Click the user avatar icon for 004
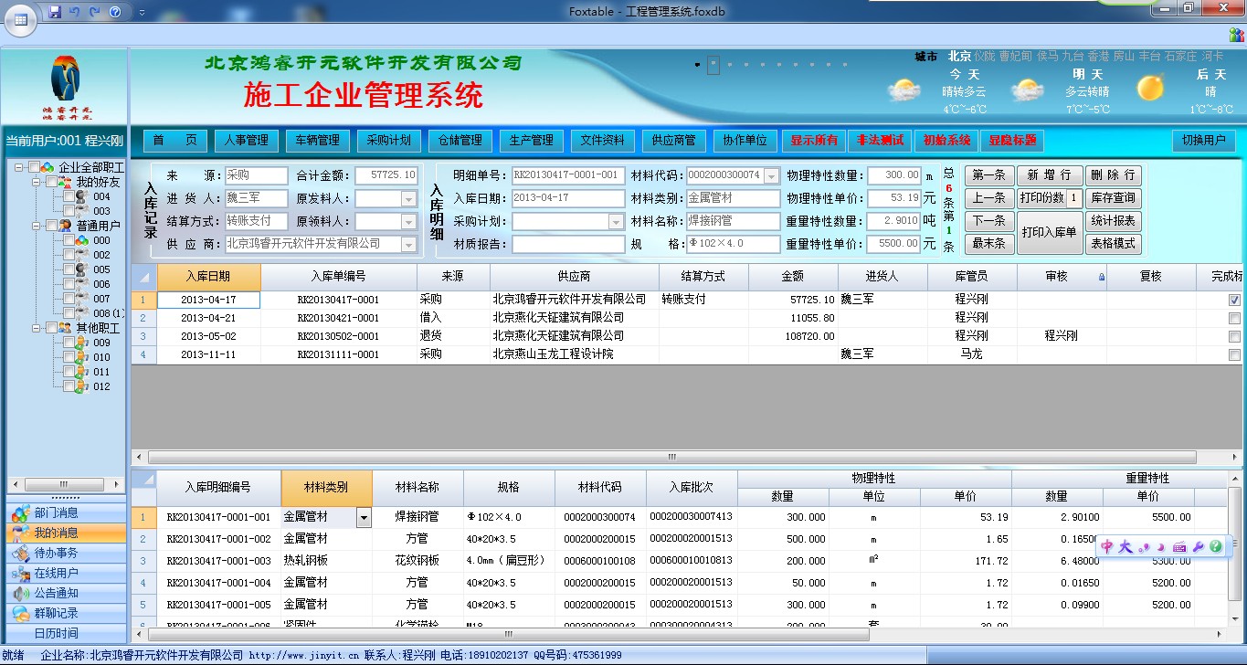Viewport: 1247px width, 665px height. (82, 196)
